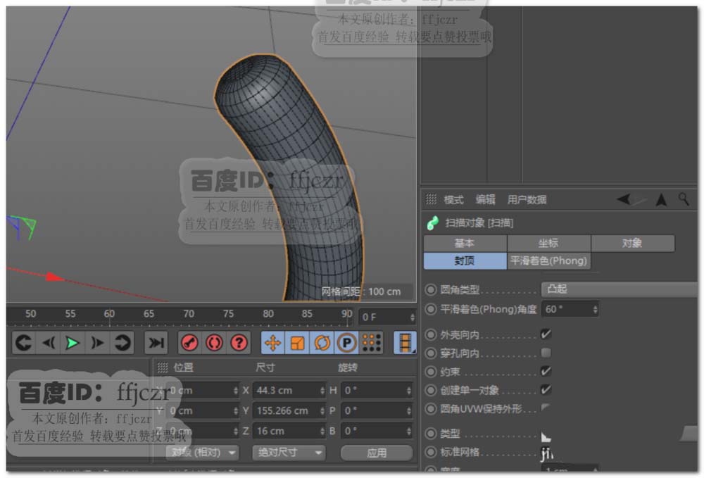This screenshot has width=704, height=478.
Task: Play the animation forward
Action: click(73, 343)
